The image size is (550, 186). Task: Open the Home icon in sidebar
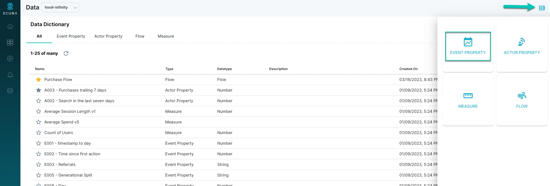[x=10, y=26]
